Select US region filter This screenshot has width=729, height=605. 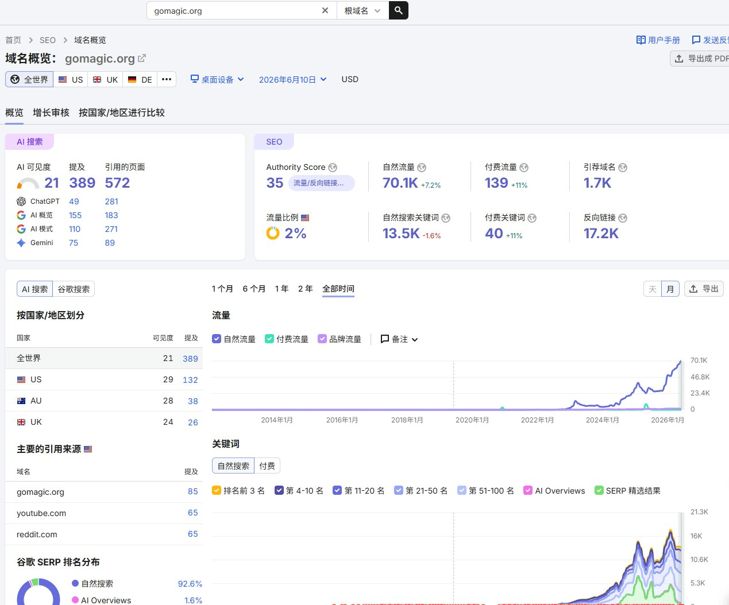[71, 79]
